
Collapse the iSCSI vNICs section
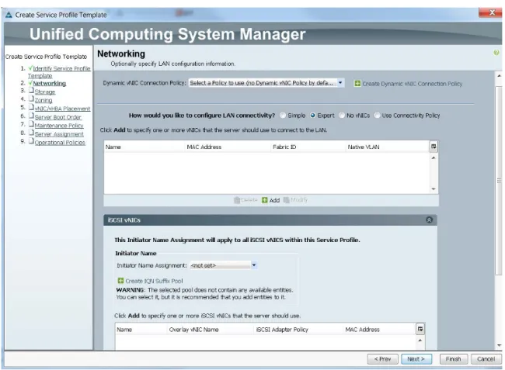(x=429, y=220)
